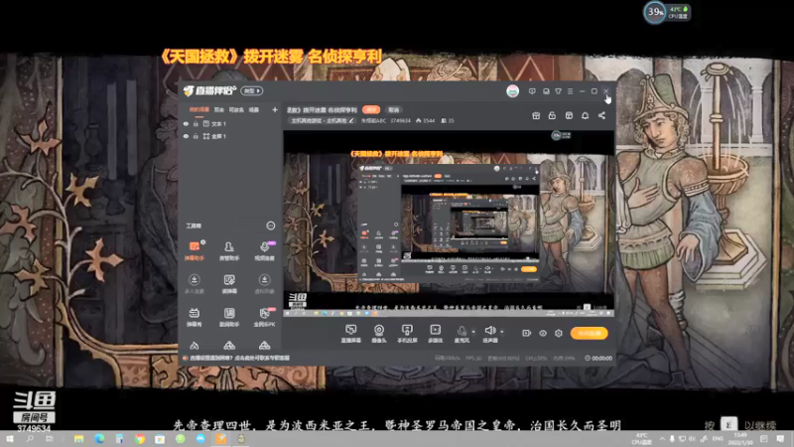Open File Explorer from taskbar
The height and width of the screenshot is (447, 794).
[x=78, y=439]
